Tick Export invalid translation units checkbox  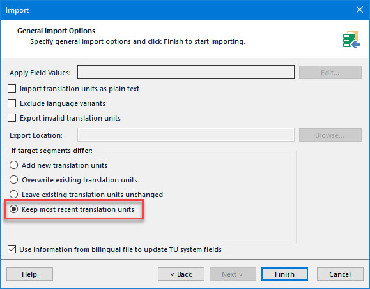click(x=12, y=118)
